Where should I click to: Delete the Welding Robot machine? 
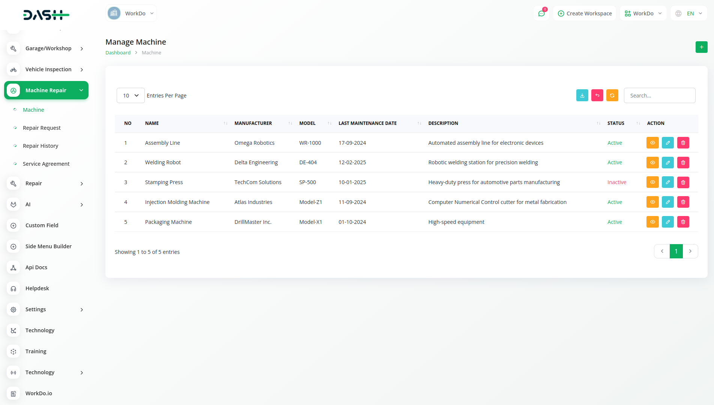pos(683,163)
